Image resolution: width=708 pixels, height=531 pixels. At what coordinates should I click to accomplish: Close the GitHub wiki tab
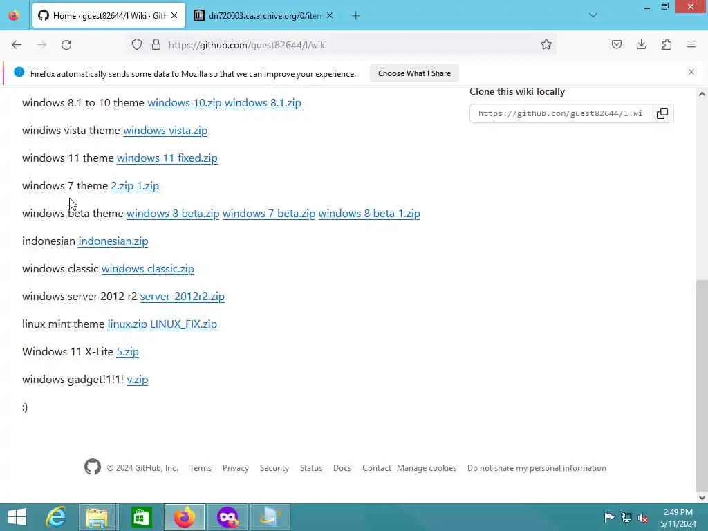tap(174, 15)
